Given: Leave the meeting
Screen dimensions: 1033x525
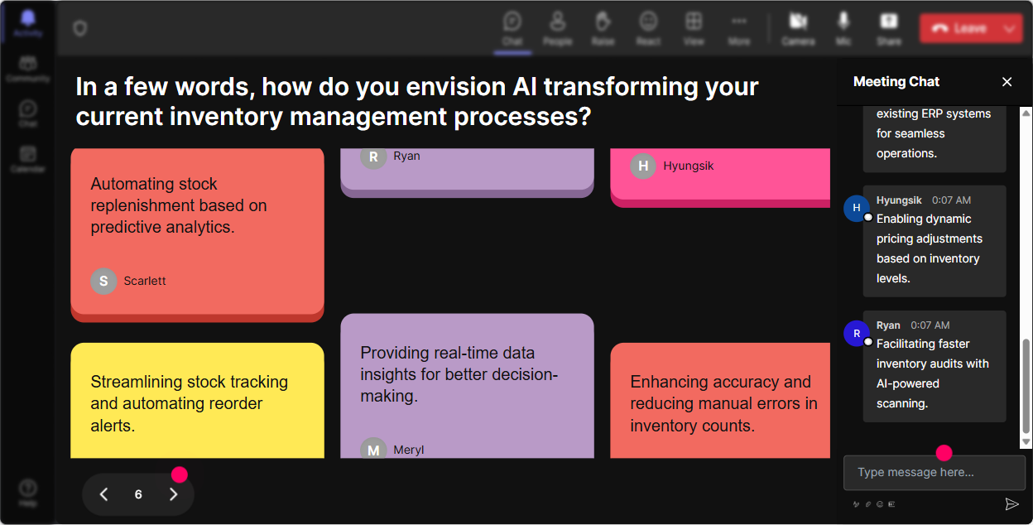Looking at the screenshot, I should pyautogui.click(x=960, y=28).
